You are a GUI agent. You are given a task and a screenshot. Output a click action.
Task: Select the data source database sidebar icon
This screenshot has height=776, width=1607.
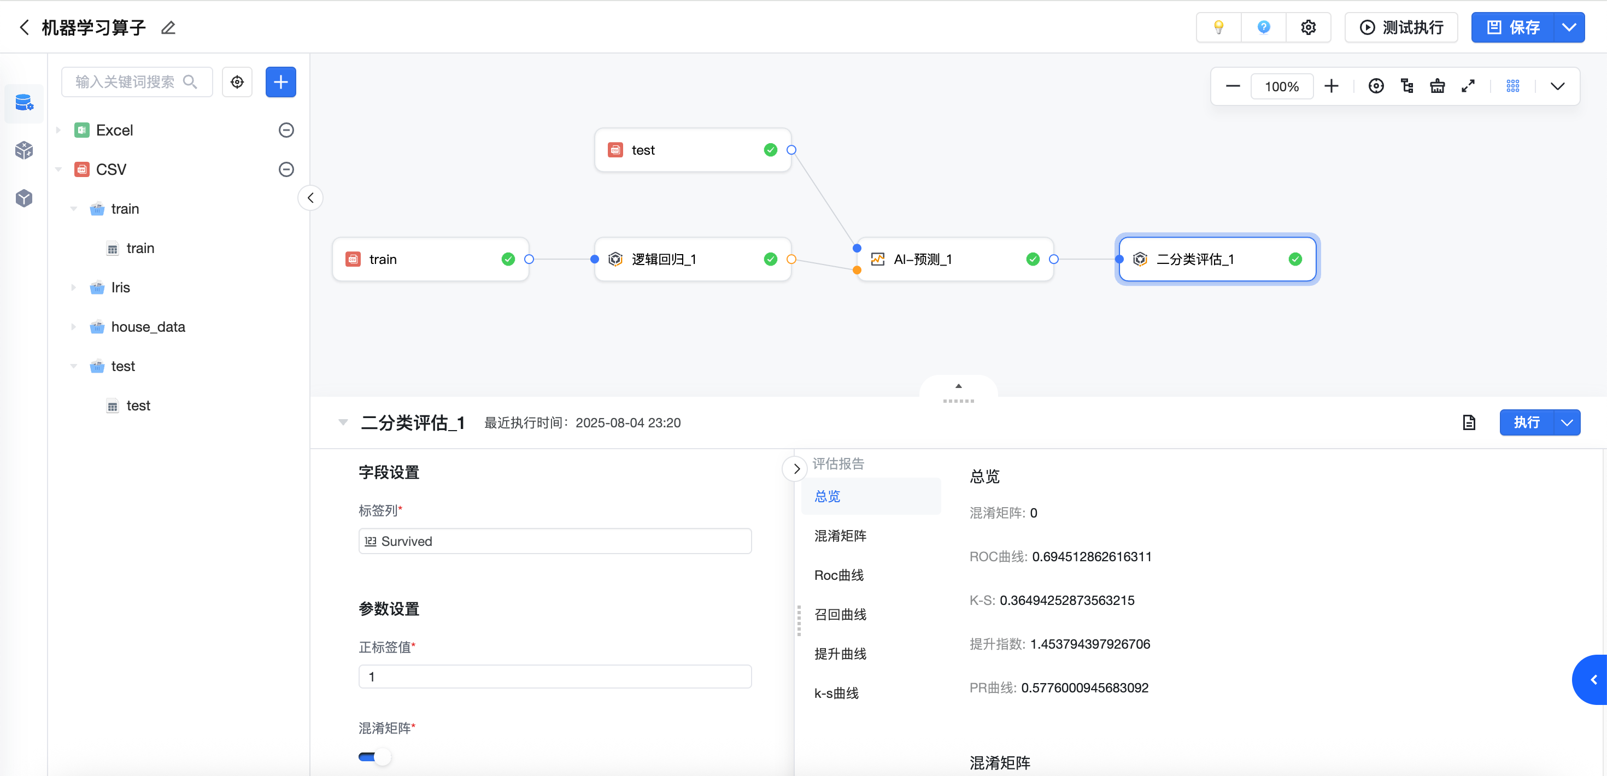click(25, 102)
